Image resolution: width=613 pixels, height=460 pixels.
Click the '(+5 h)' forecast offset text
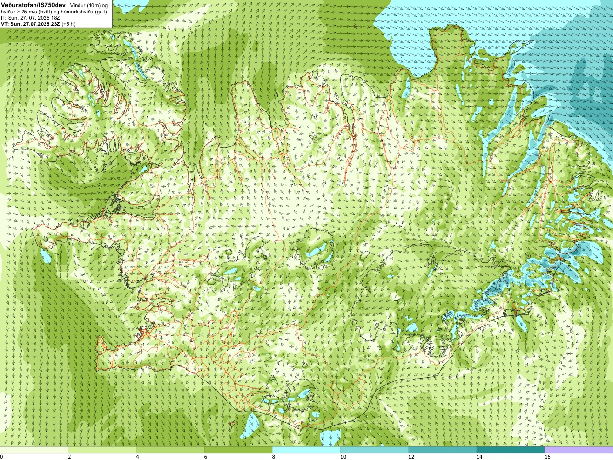point(68,24)
